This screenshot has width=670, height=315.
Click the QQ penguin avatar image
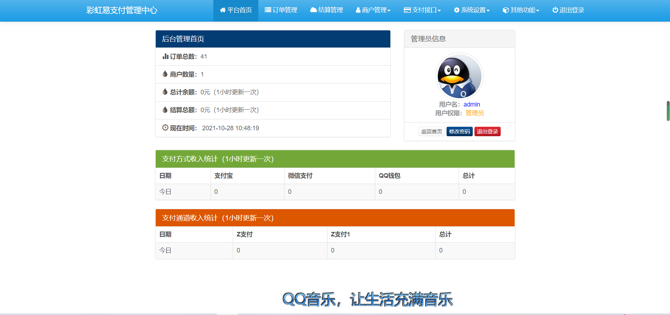tap(459, 76)
